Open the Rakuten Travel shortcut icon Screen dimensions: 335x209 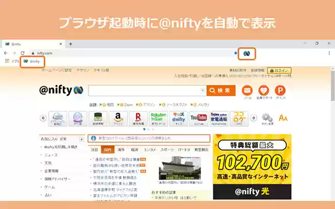158,119
